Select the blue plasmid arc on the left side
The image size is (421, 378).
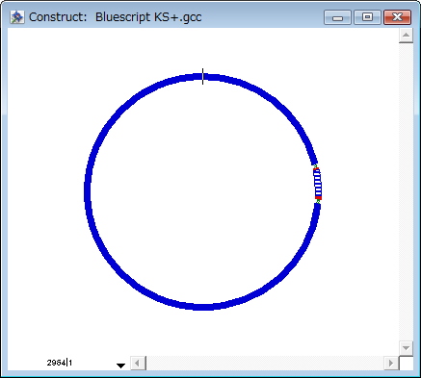(x=88, y=189)
